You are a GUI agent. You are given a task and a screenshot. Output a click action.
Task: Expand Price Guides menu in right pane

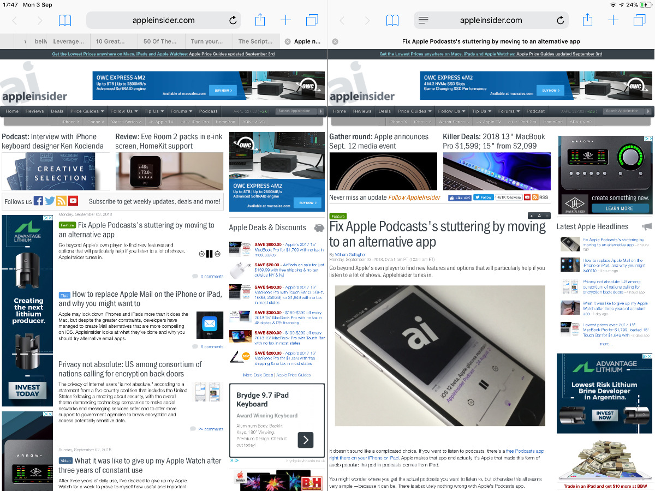pyautogui.click(x=415, y=111)
